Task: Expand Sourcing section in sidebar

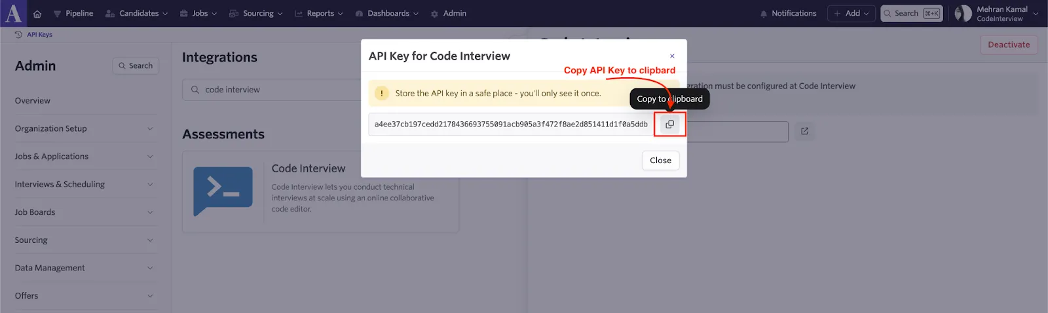Action: point(85,240)
